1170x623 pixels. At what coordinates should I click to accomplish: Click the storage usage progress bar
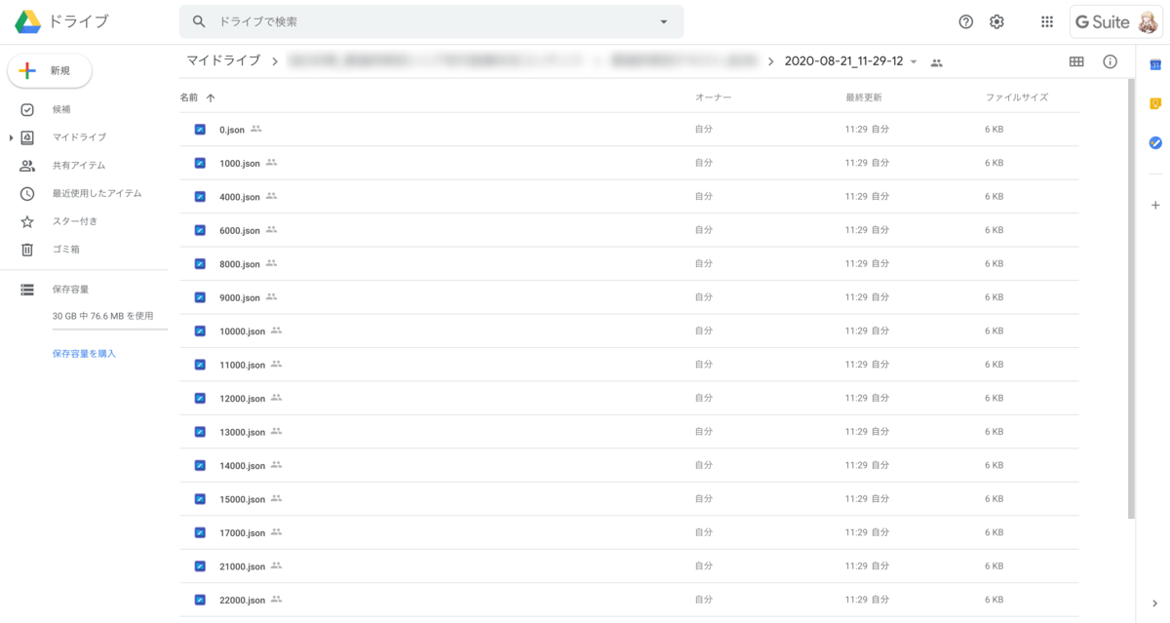[110, 330]
